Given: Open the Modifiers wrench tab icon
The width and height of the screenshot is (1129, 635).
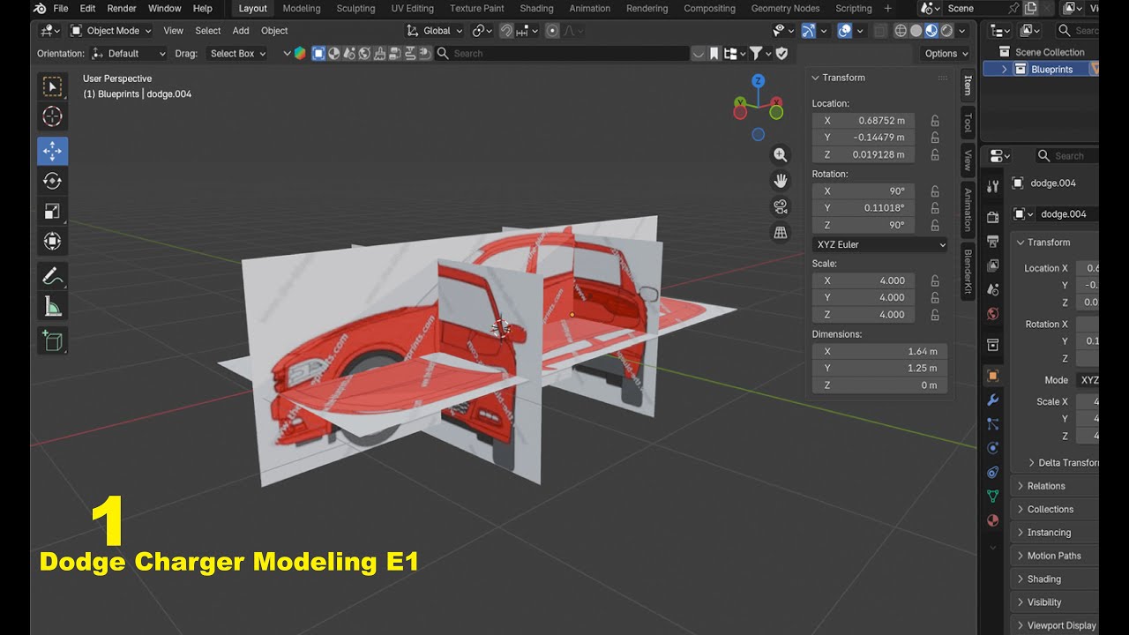Looking at the screenshot, I should pos(993,400).
